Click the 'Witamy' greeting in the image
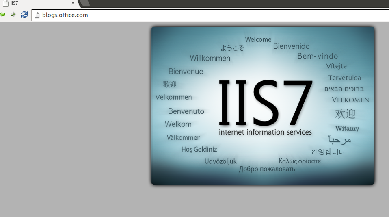 click(x=347, y=128)
